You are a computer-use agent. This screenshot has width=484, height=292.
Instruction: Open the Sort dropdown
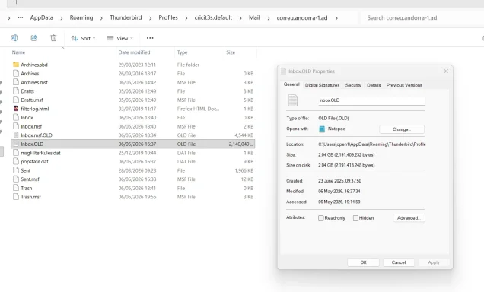pyautogui.click(x=84, y=38)
